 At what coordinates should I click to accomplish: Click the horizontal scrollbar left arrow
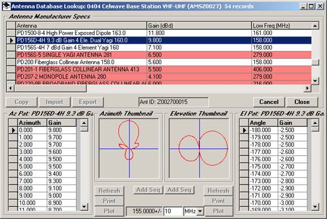[x=10, y=88]
